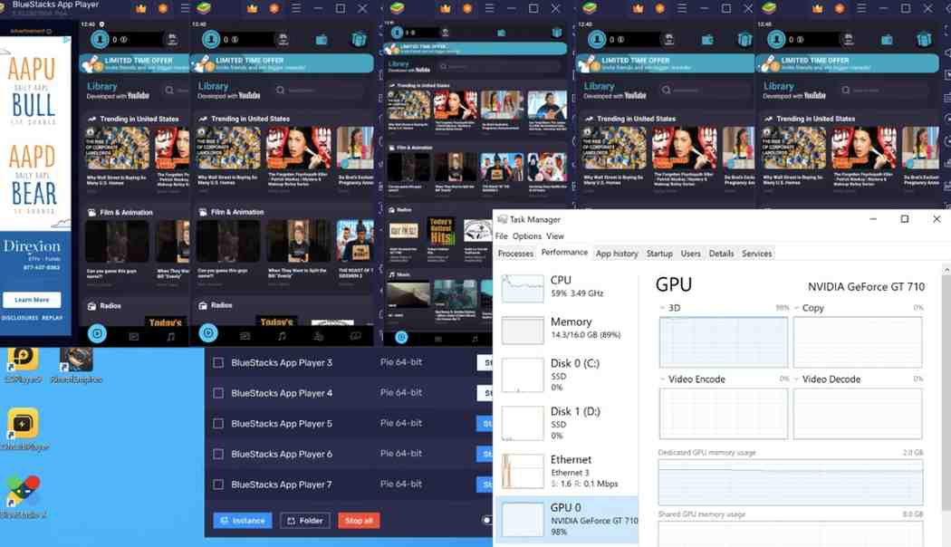The height and width of the screenshot is (547, 951).
Task: Click music note nav icon in second BlueStacks window
Action: [282, 335]
